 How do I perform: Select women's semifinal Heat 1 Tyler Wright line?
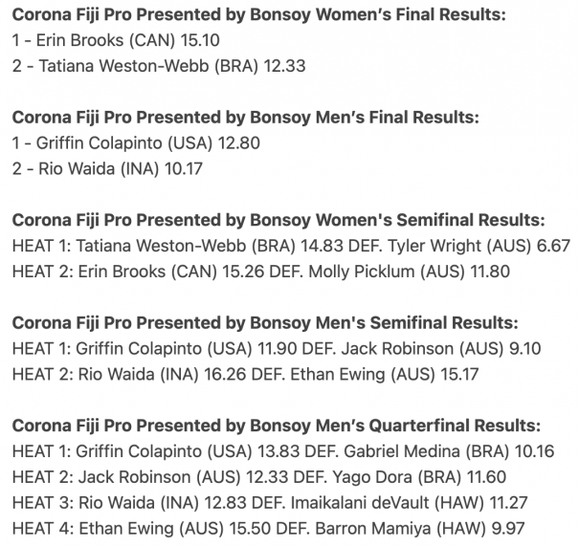click(x=291, y=246)
